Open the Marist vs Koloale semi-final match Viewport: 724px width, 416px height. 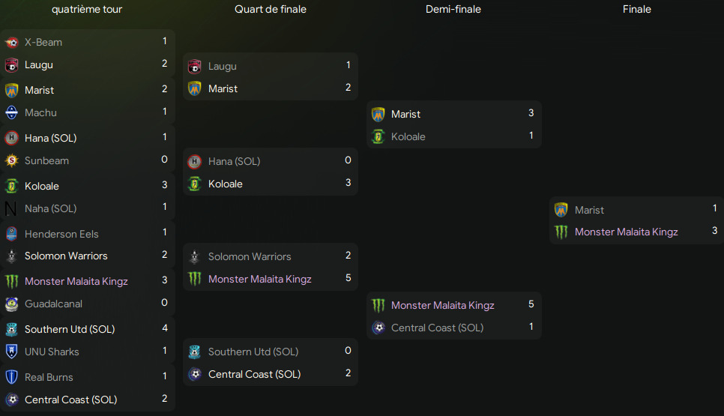click(x=454, y=124)
